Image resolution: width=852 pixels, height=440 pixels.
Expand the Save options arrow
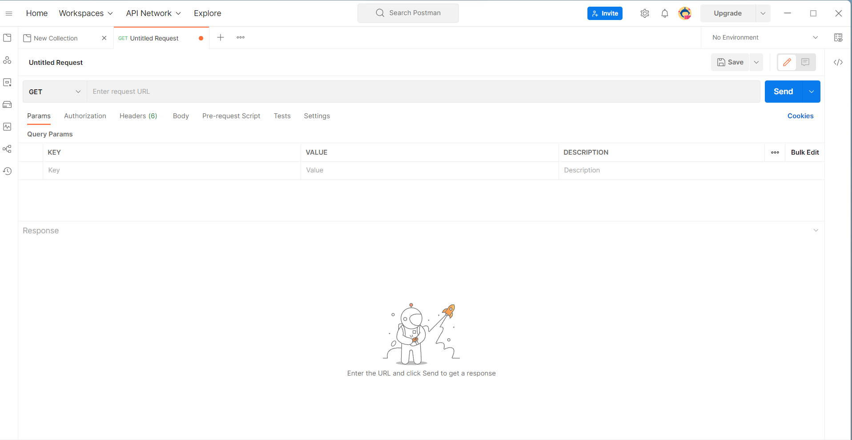click(x=756, y=62)
